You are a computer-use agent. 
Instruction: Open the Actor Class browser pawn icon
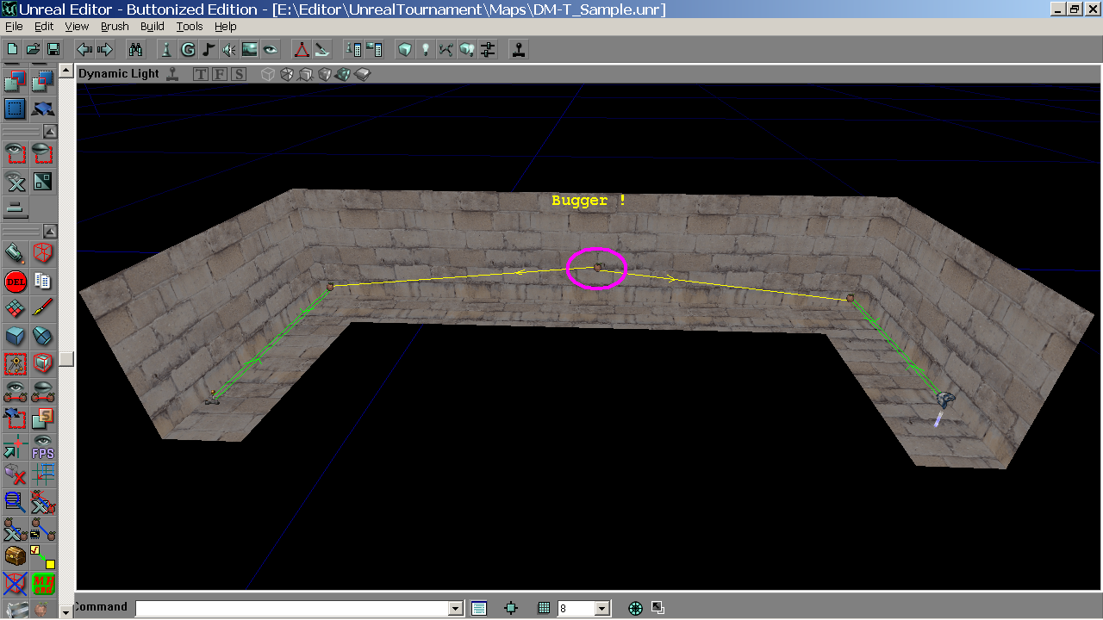167,50
